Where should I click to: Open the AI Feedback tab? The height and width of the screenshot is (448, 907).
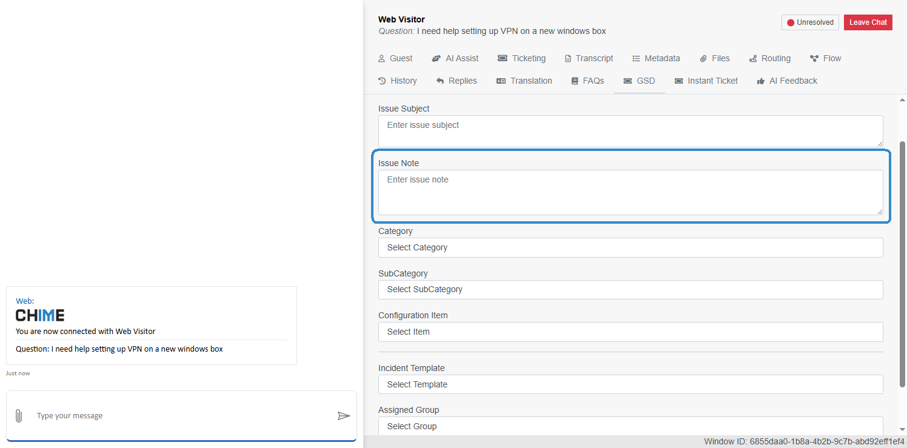[x=787, y=81]
